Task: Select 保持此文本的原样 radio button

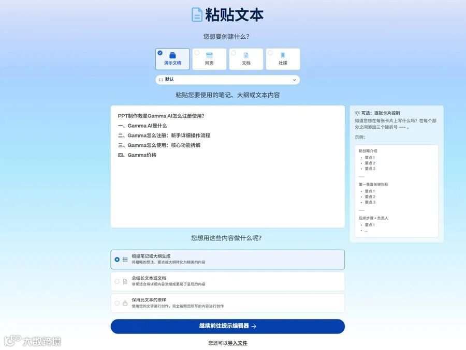Action: 117,303
